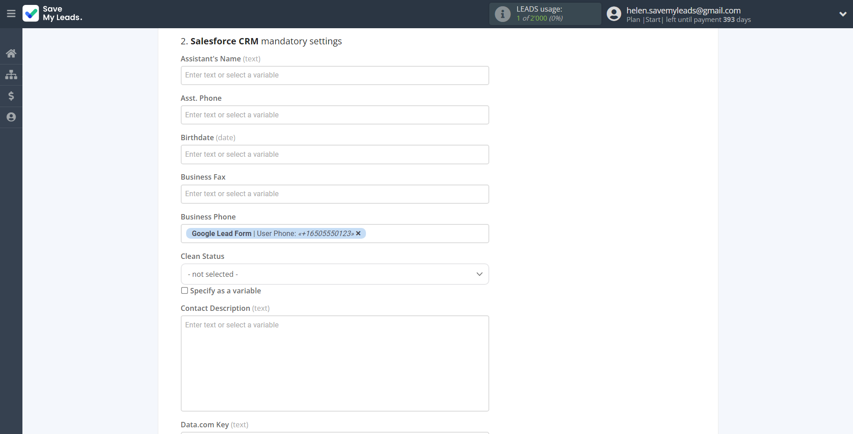Image resolution: width=853 pixels, height=434 pixels.
Task: Click the Data.com Key label
Action: click(x=214, y=425)
